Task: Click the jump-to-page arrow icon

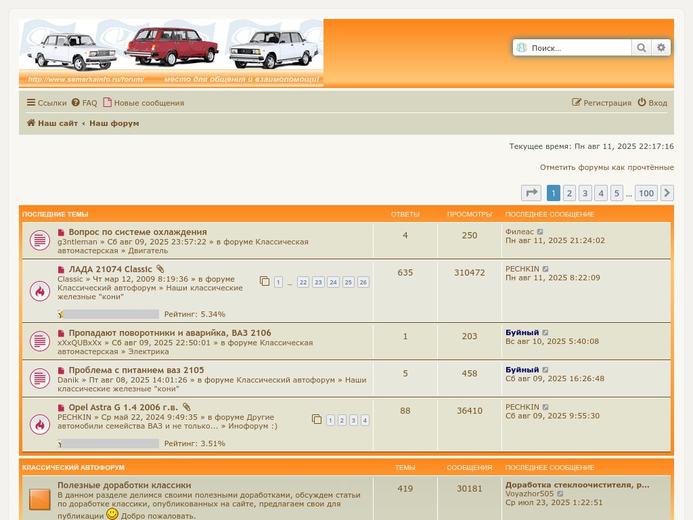Action: coord(531,193)
